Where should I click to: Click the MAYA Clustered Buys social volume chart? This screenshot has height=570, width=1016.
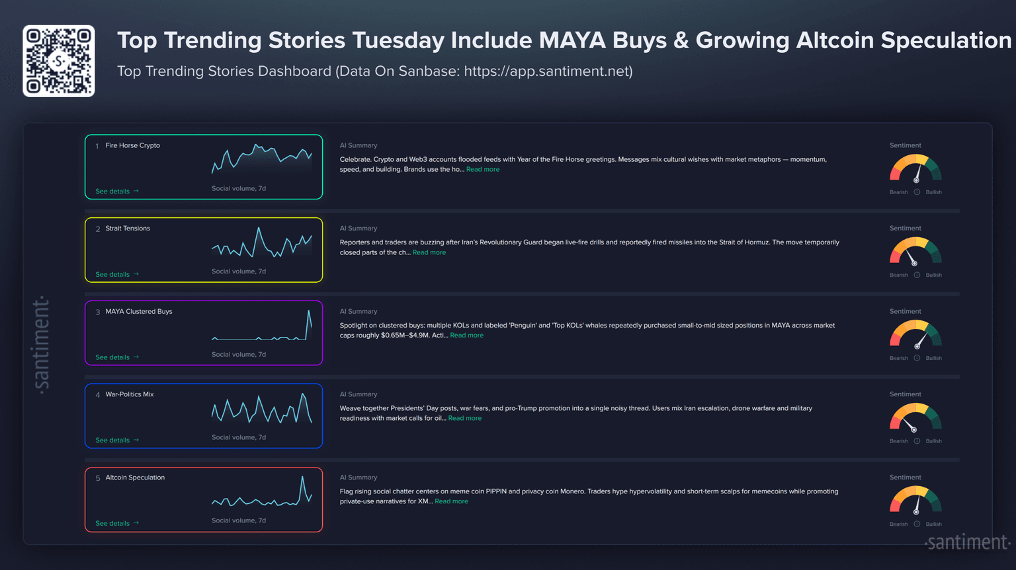261,326
